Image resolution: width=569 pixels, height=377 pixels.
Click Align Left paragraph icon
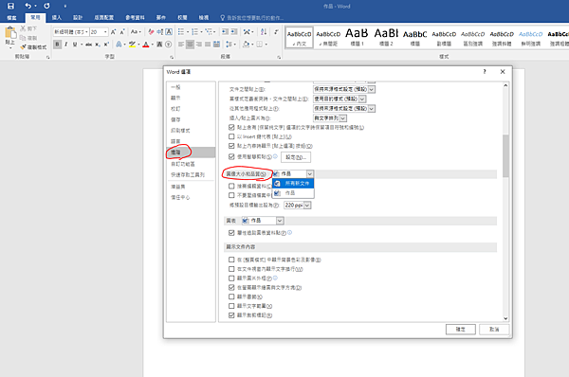(x=181, y=45)
